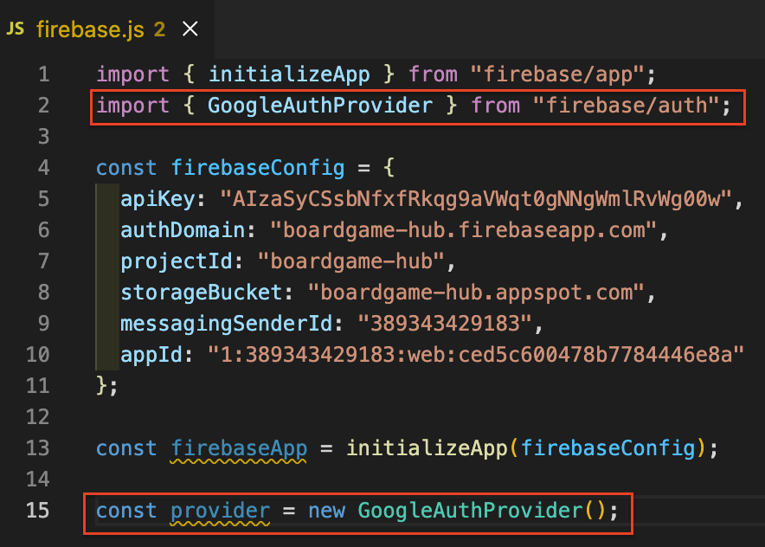Viewport: 765px width, 547px height.
Task: Click line number 13 in the gutter
Action: click(38, 448)
